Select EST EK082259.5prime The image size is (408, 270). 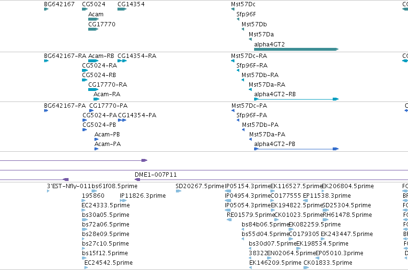(315, 225)
